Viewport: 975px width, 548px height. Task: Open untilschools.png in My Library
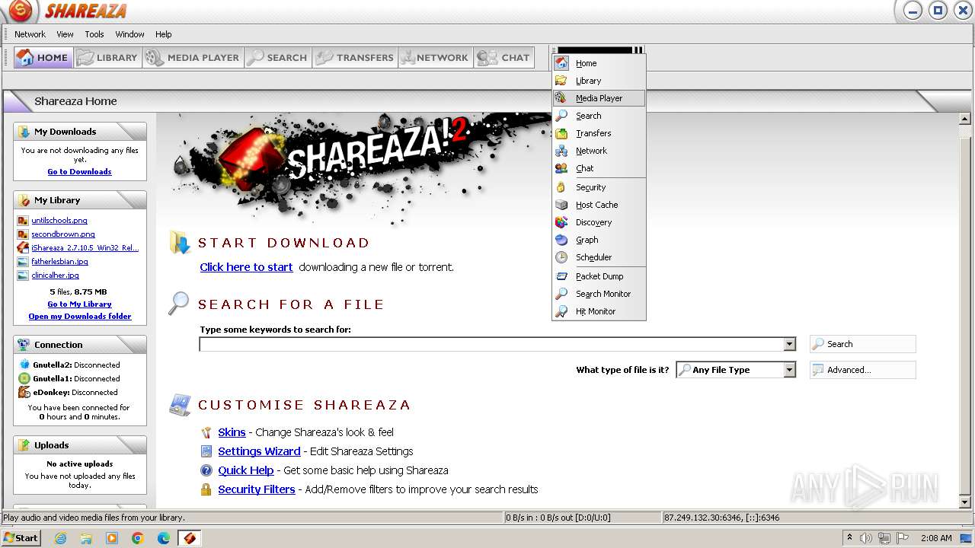59,221
